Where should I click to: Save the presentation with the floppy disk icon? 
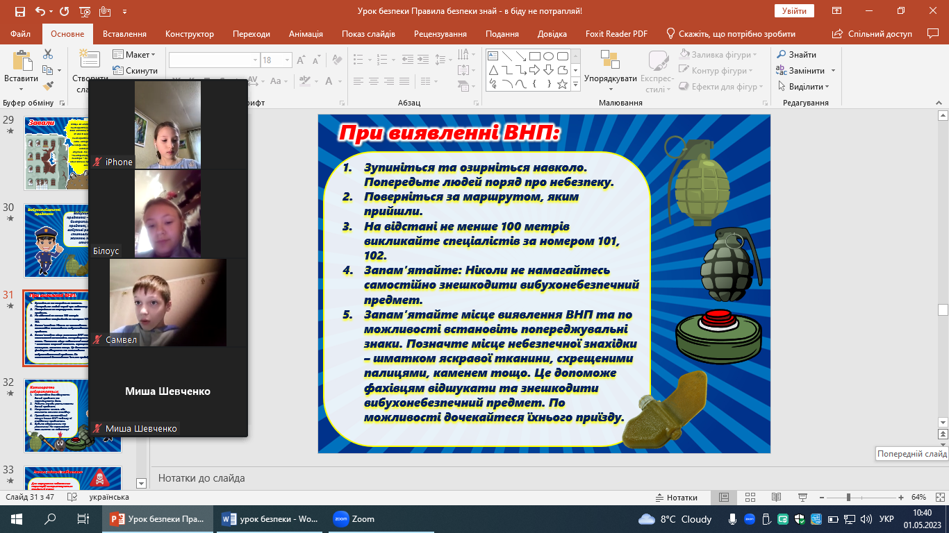coord(19,12)
